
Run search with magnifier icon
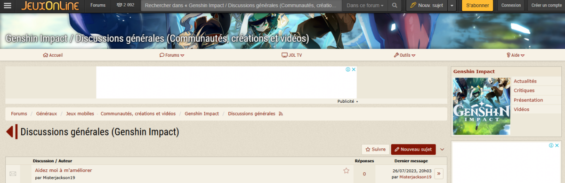[395, 6]
